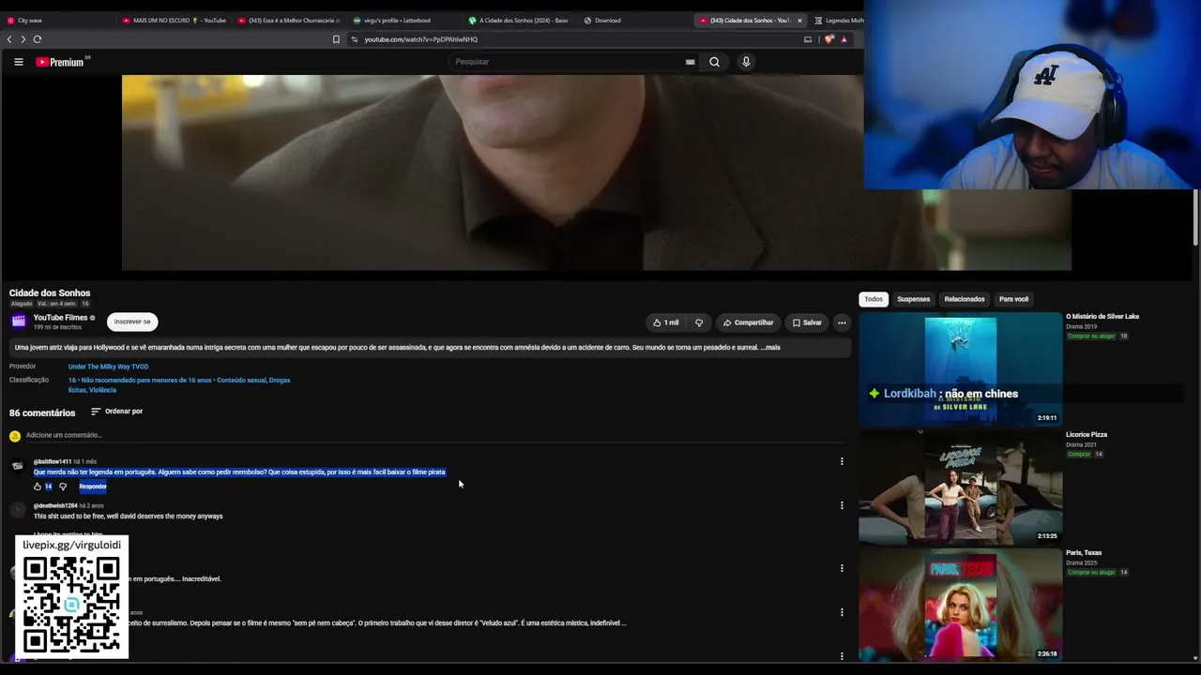This screenshot has height=675, width=1201.
Task: Open the YouTube Filmes channel name link
Action: coord(60,318)
